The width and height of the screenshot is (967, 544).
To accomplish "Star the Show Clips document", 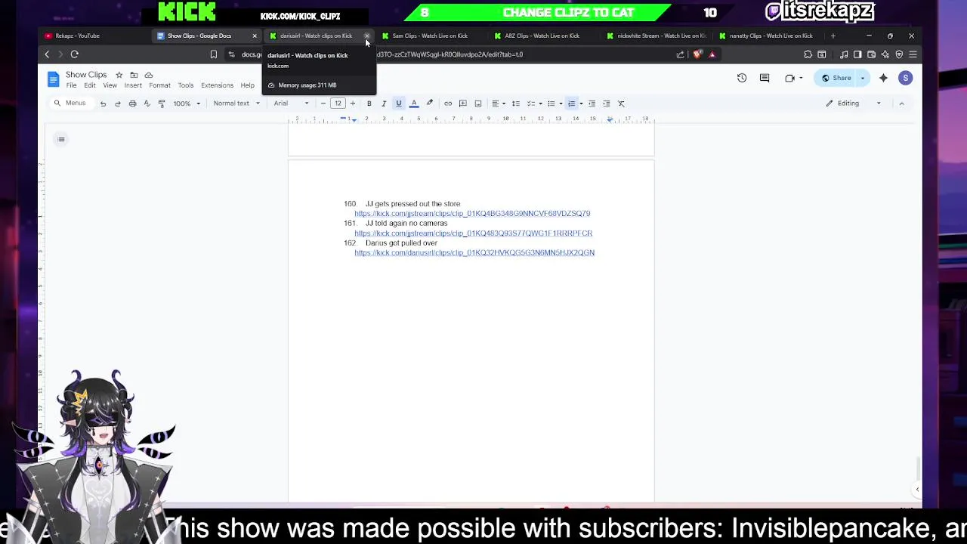I will pyautogui.click(x=119, y=75).
